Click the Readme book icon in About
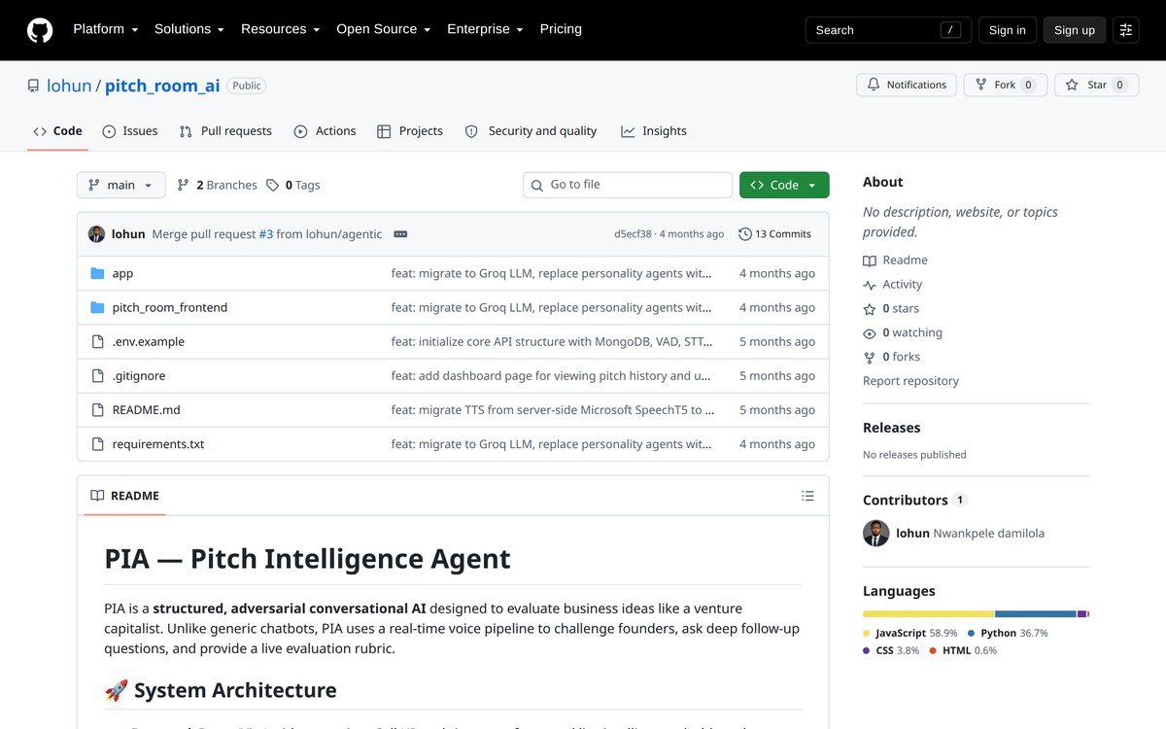This screenshot has width=1166, height=729. coord(870,260)
